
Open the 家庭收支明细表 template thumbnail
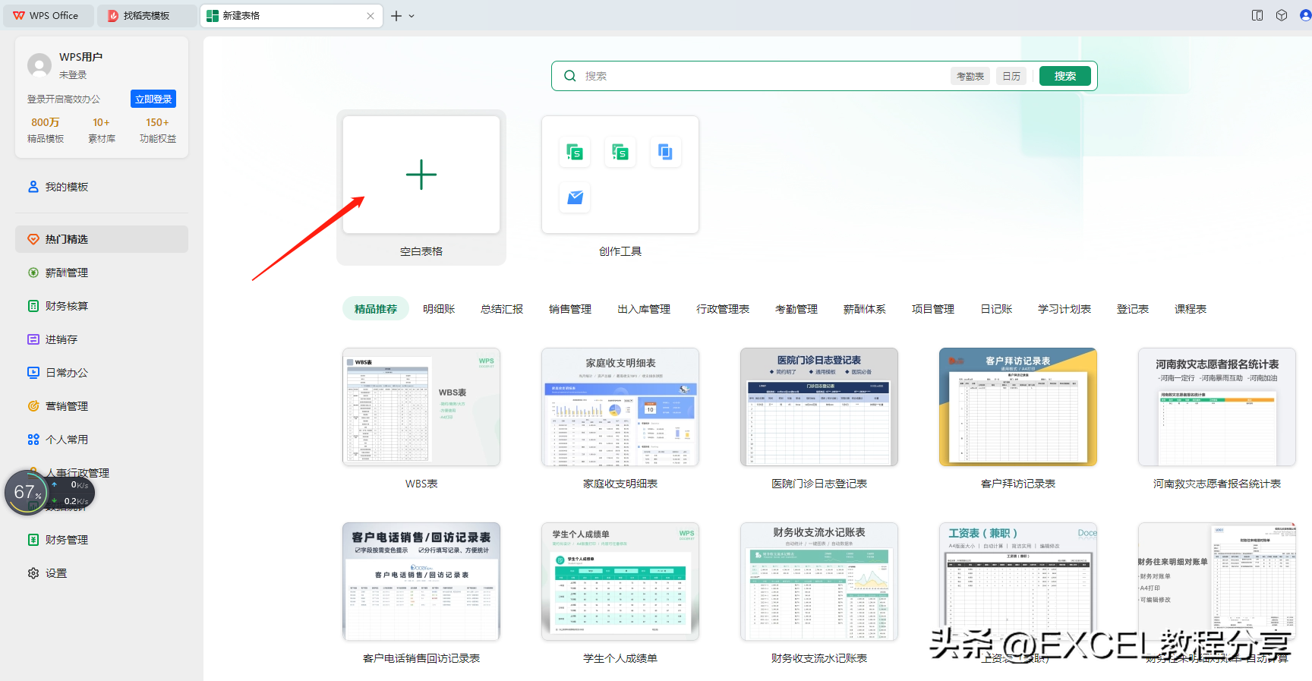(620, 407)
